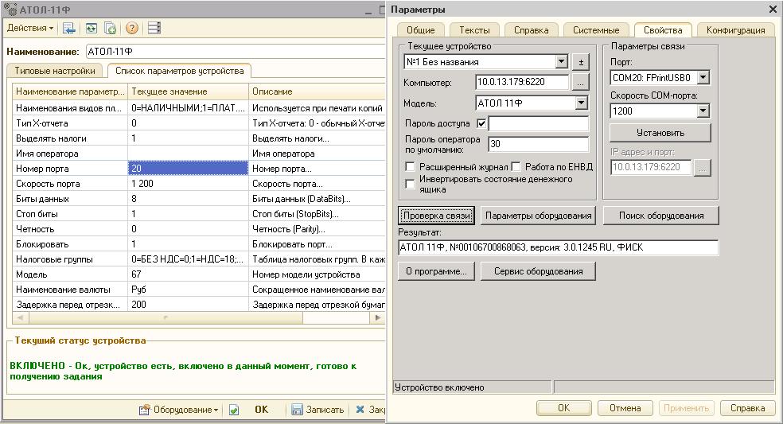Select the Тип X-отчета row name
783x424 pixels.
[70, 123]
